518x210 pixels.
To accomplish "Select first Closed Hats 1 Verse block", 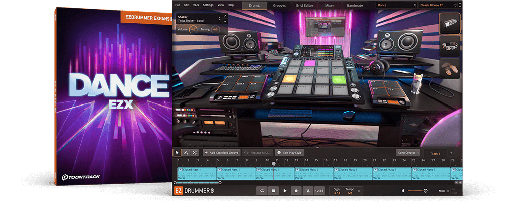I will (x=197, y=174).
